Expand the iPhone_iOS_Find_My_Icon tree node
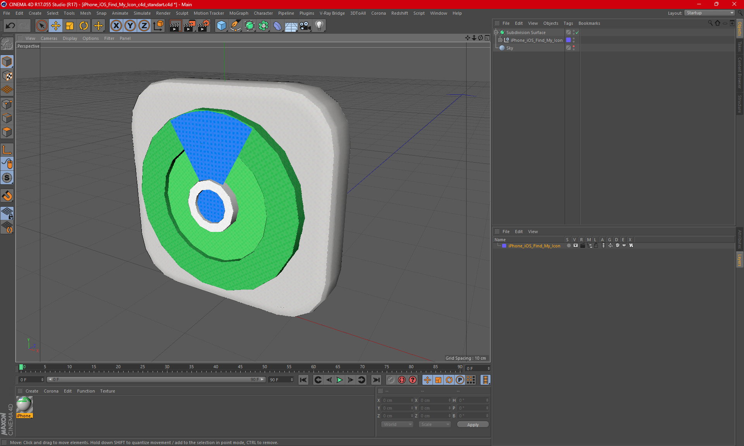The height and width of the screenshot is (446, 744). pyautogui.click(x=500, y=40)
